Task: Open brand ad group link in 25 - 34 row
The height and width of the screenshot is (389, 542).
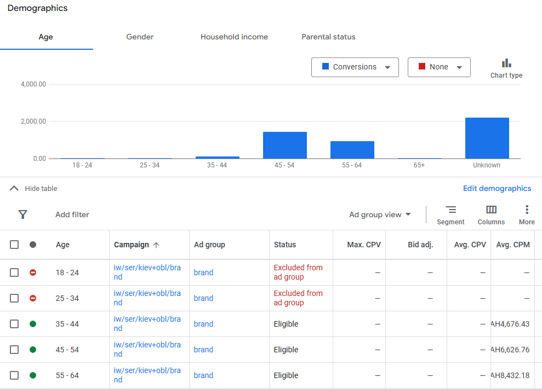Action: (204, 298)
